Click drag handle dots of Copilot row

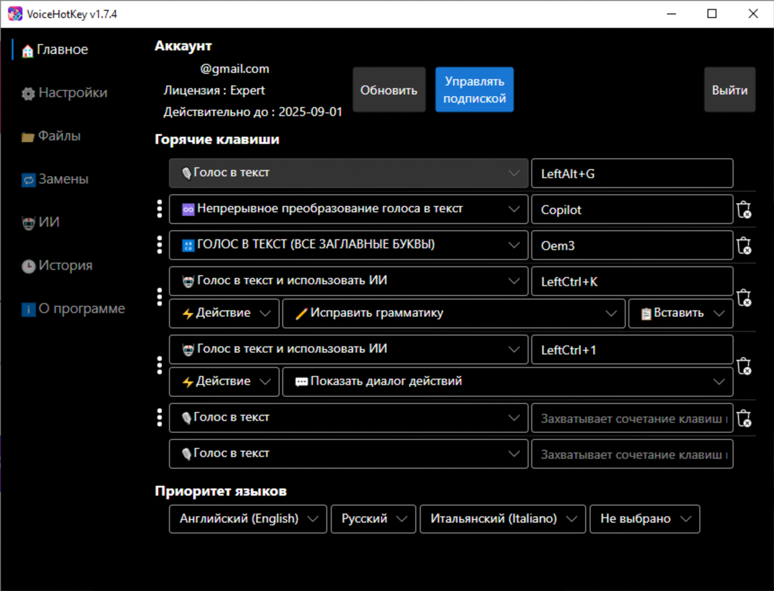point(160,209)
